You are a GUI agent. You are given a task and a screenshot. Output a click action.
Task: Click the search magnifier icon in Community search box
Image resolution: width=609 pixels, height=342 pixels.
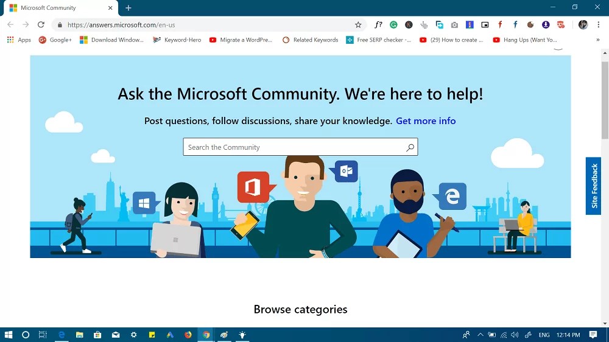pos(410,147)
